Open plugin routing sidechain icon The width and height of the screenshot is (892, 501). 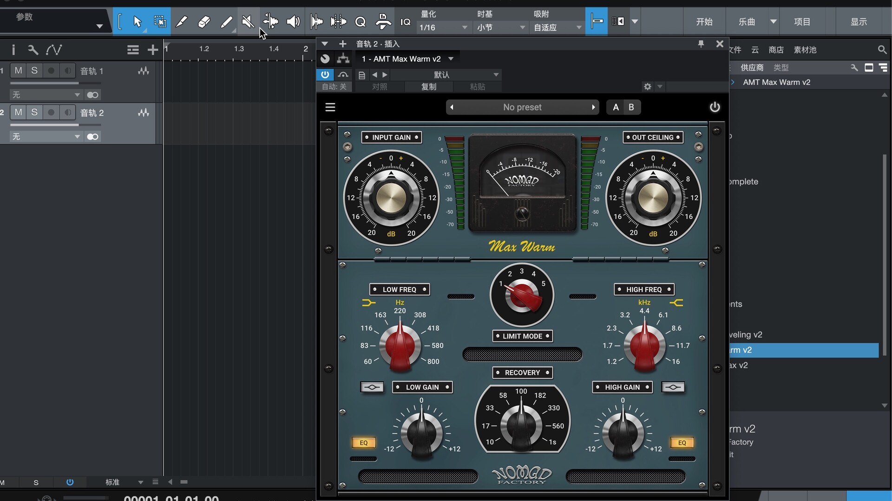click(x=343, y=58)
